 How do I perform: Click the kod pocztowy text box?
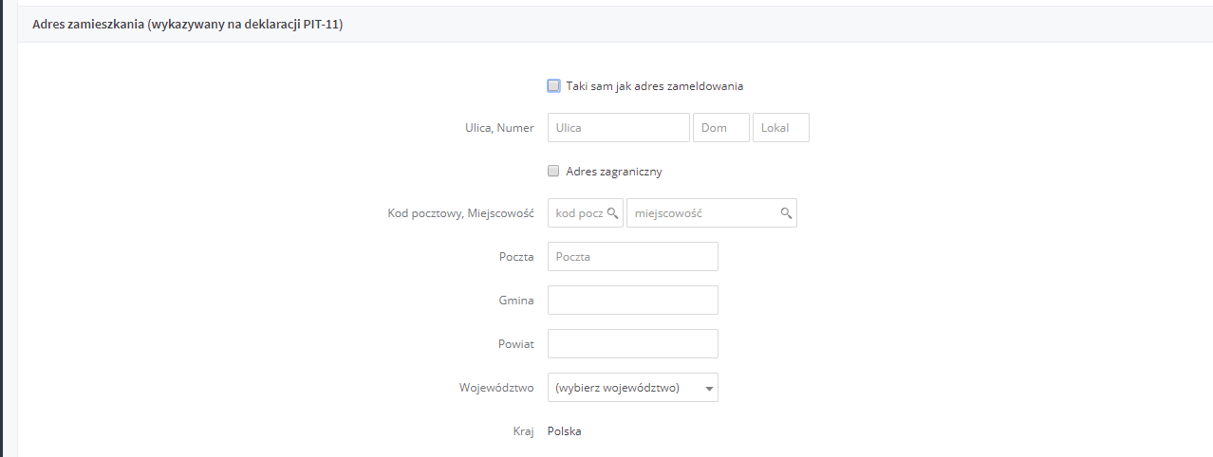coord(586,213)
